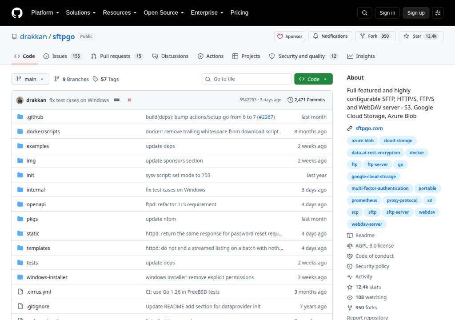Focus the Go to file search field
The image size is (455, 320).
pyautogui.click(x=246, y=79)
